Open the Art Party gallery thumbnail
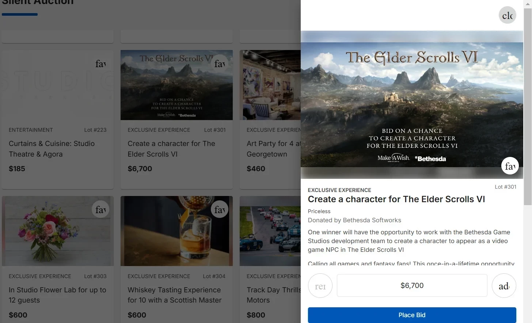 (x=270, y=85)
